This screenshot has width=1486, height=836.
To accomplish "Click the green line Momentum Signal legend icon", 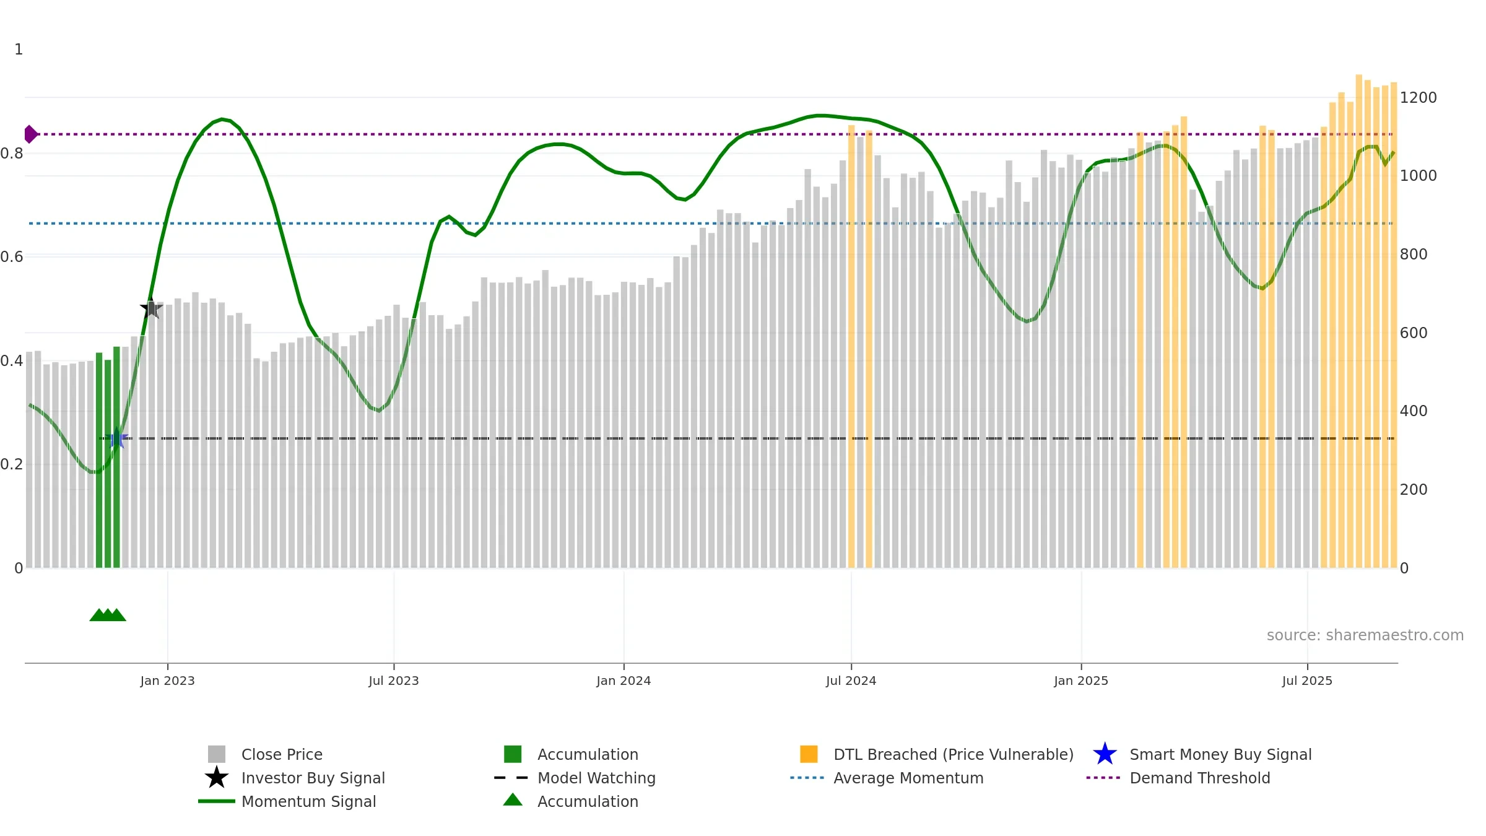I will (x=217, y=801).
